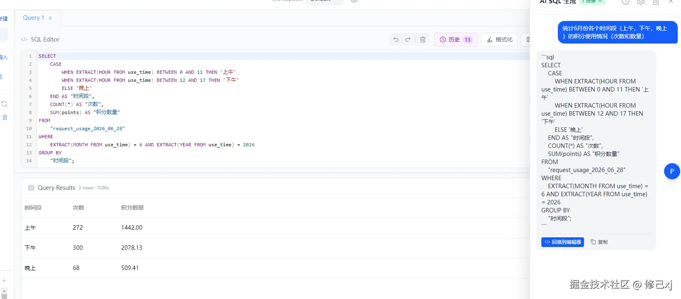Click the 导入 link in left sidebar
The image size is (681, 299).
pos(4,58)
